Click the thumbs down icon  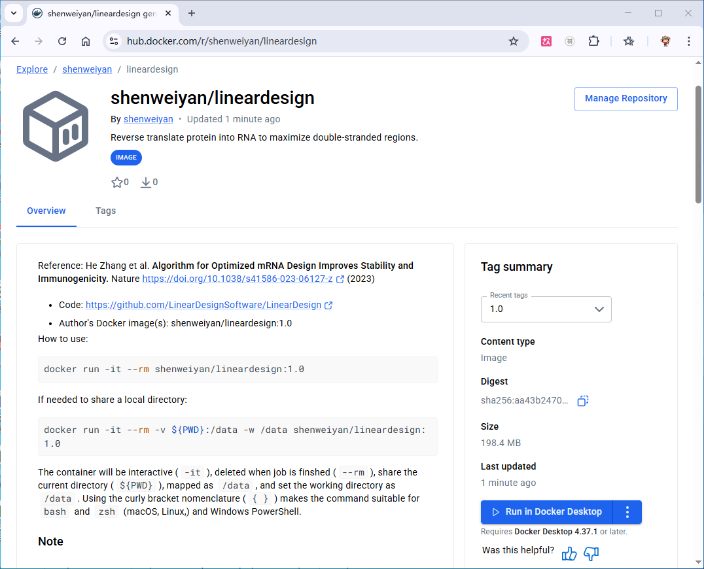tap(591, 553)
